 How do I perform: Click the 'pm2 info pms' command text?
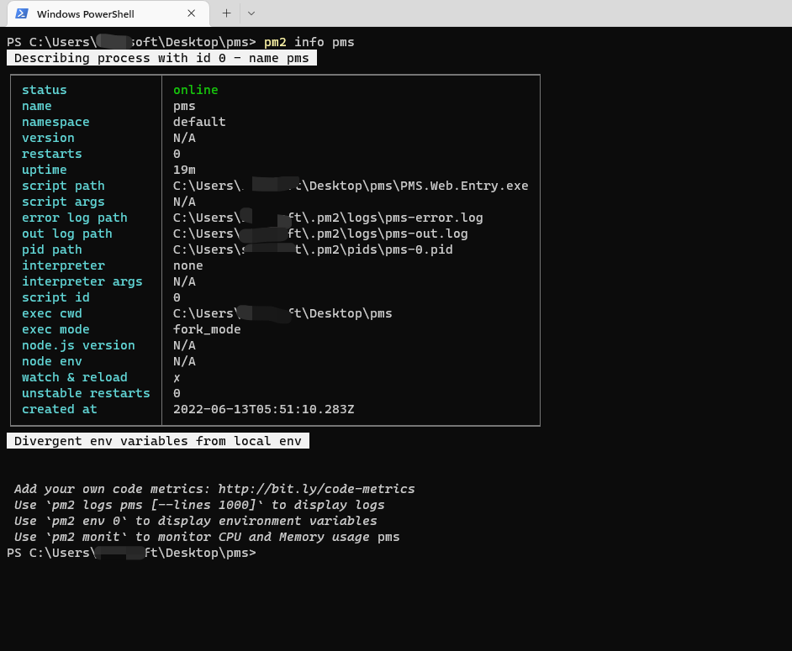pos(309,42)
